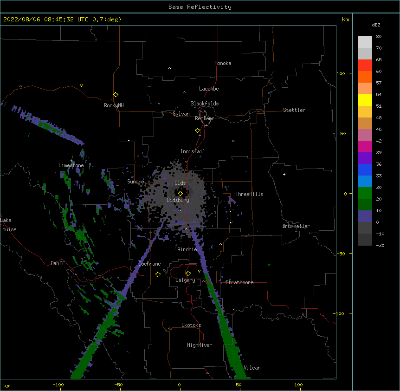Click the Lake Louise label at map edge

8,225
